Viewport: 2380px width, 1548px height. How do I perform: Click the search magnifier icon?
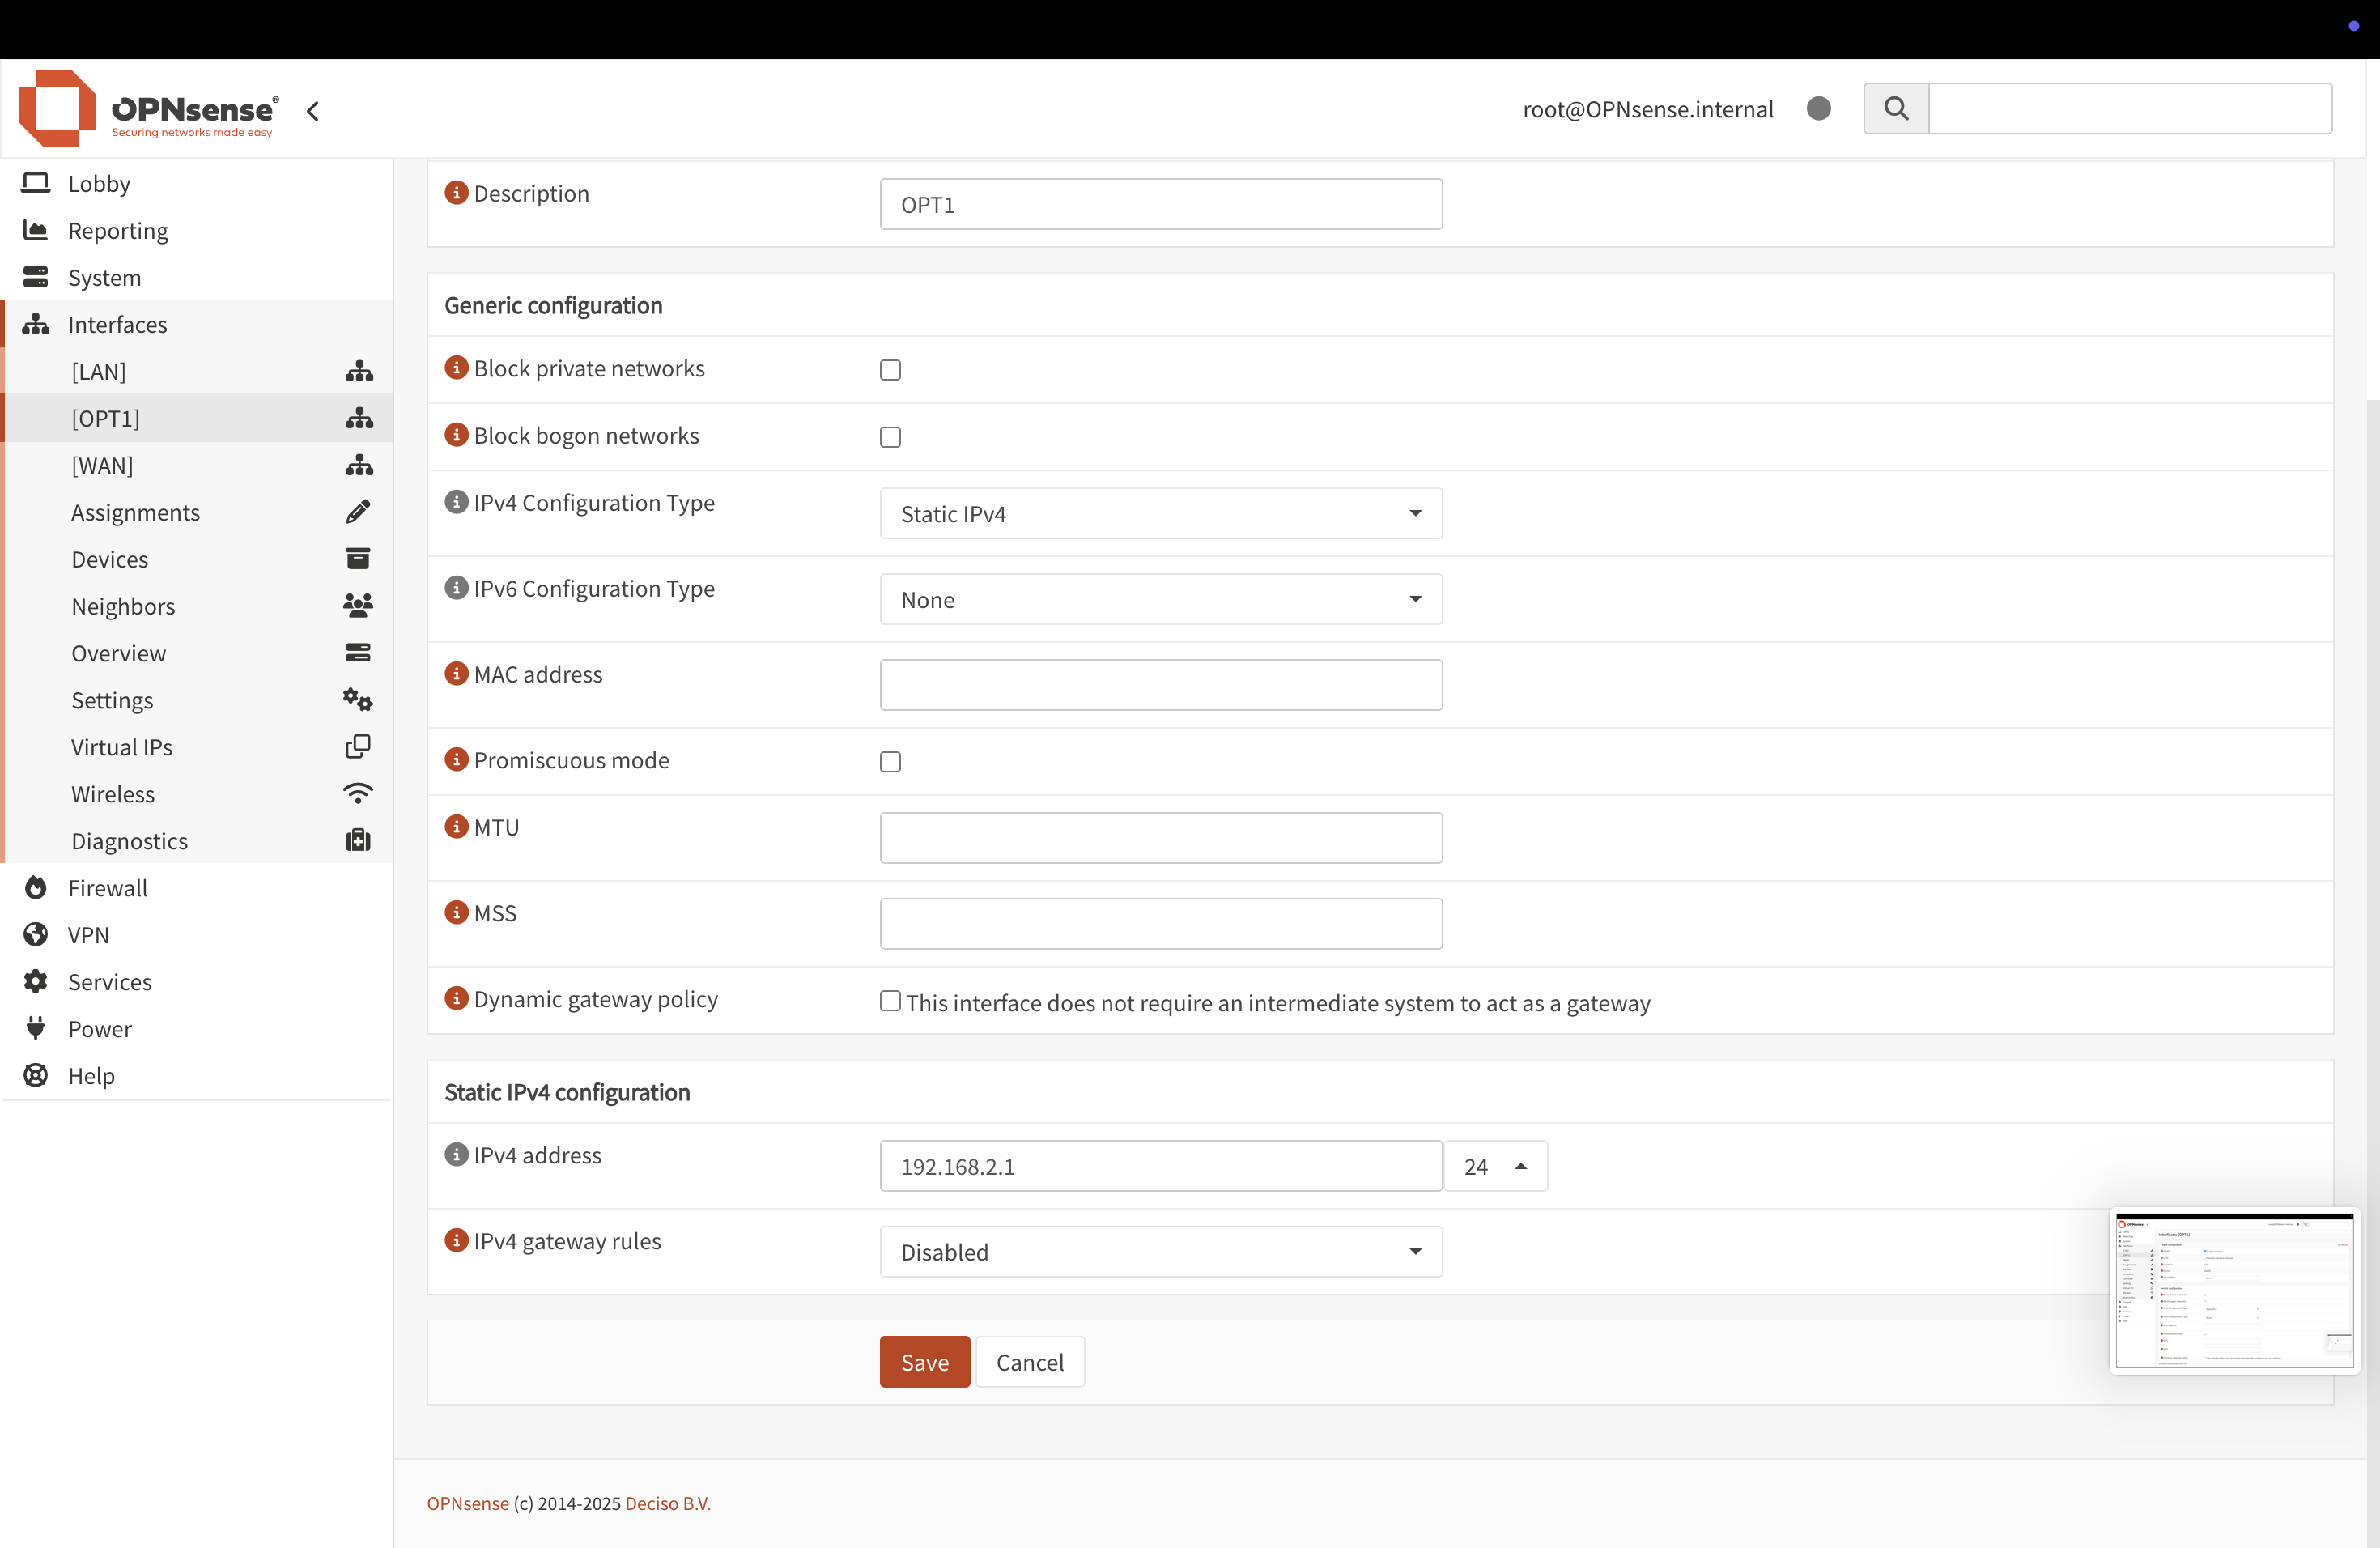tap(1895, 108)
